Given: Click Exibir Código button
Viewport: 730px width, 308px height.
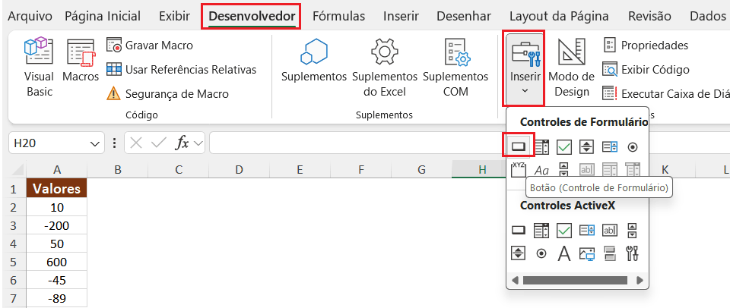Looking at the screenshot, I should click(x=646, y=70).
